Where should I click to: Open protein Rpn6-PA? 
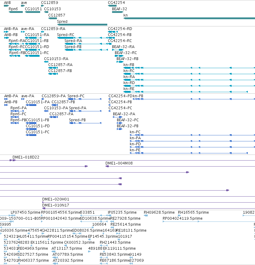coord(17,111)
